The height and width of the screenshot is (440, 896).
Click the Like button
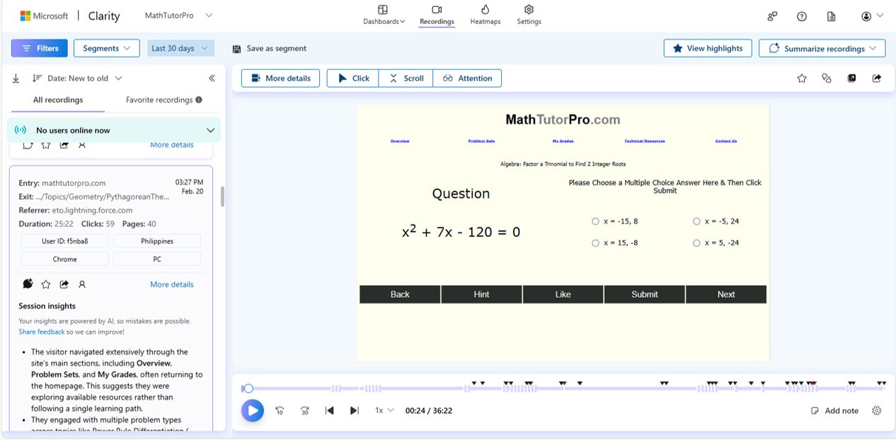563,294
